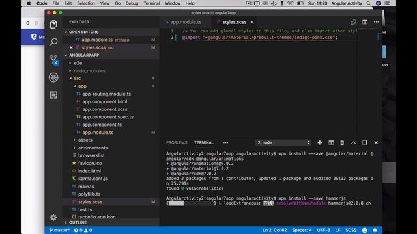Screen dimensions: 417x234
Task: Open Source Control view with badge
Action: coord(53,60)
